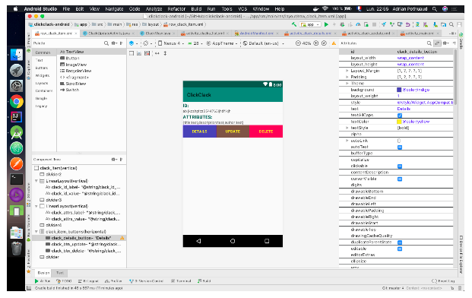Click the layout_width wrap_content value
The width and height of the screenshot is (472, 298).
(410, 58)
